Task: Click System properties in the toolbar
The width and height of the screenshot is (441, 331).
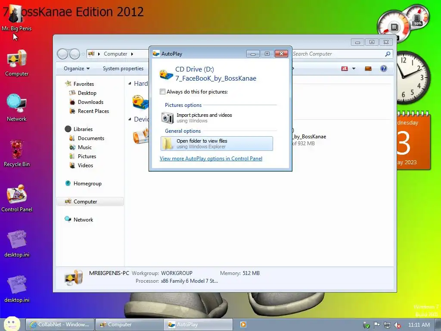Action: [123, 69]
